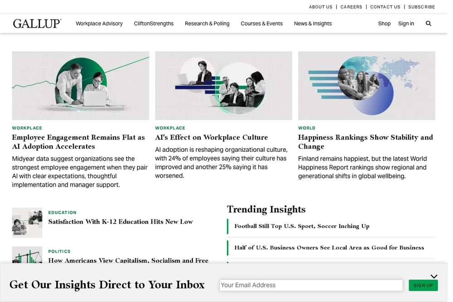Image resolution: width=453 pixels, height=302 pixels.
Task: Open the search magnifier icon
Action: 429,24
